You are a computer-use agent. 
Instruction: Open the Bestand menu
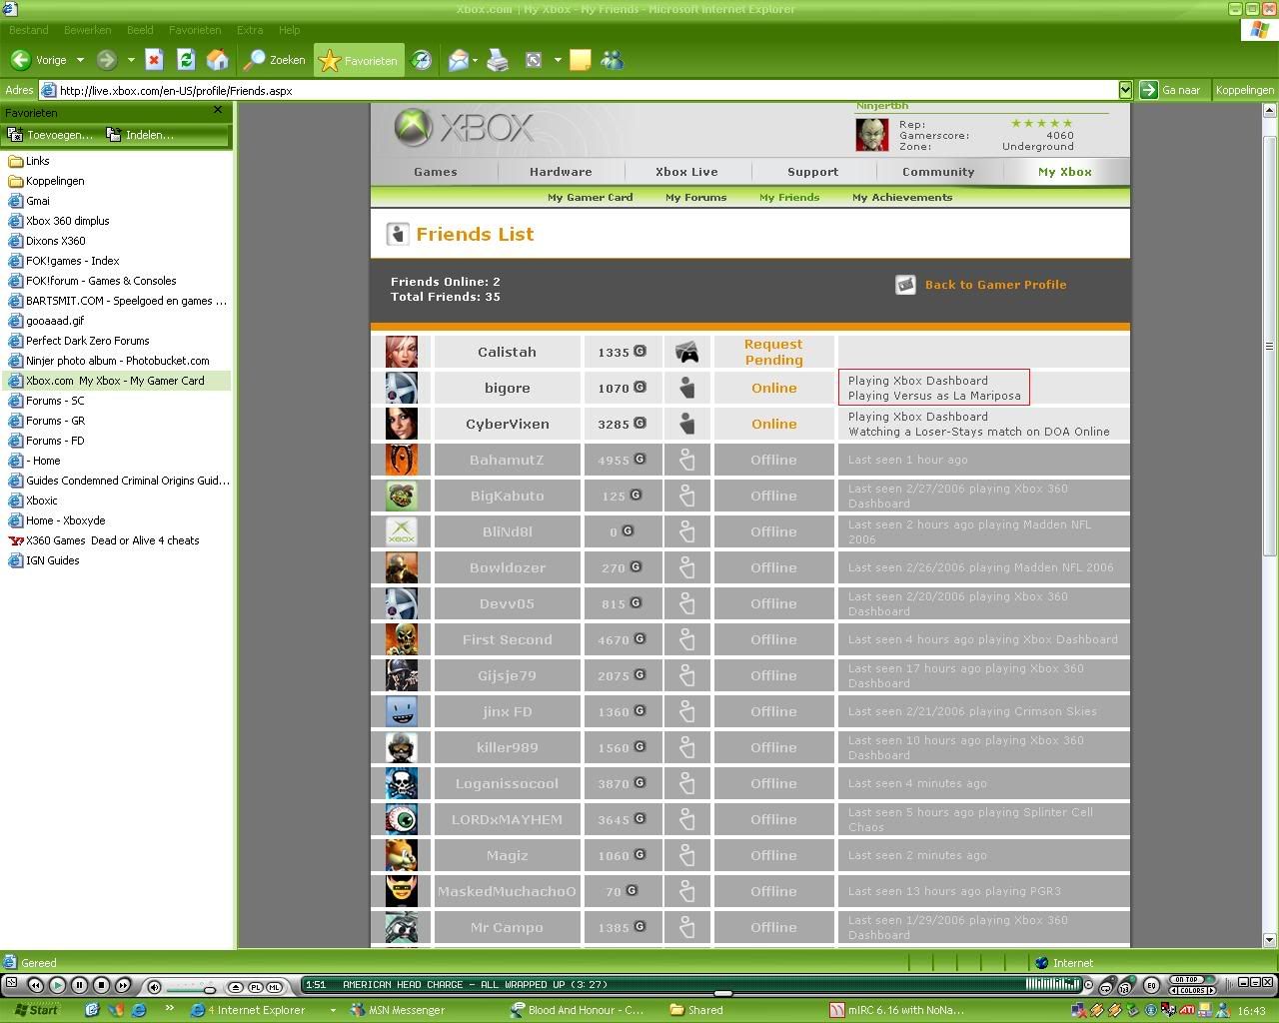(x=29, y=30)
